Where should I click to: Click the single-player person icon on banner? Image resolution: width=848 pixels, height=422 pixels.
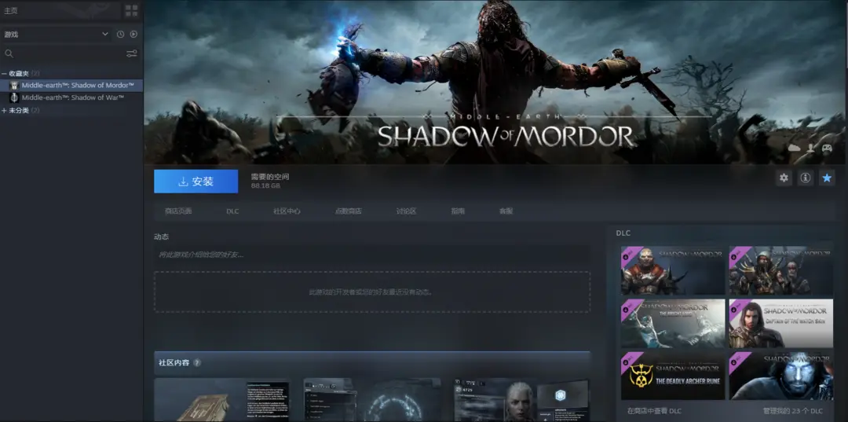click(810, 148)
